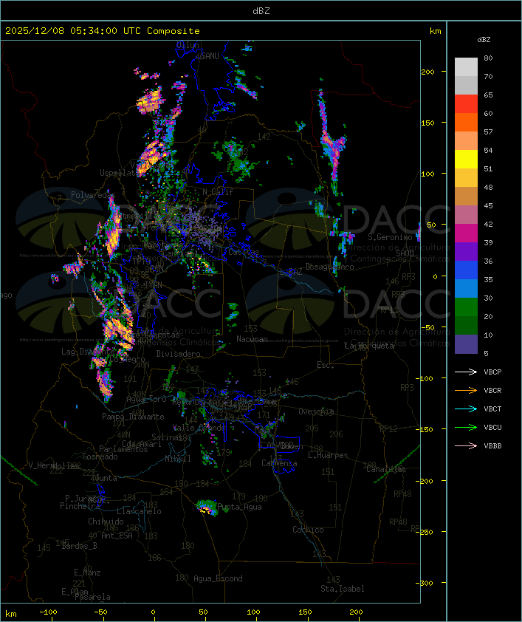Click the 80 value on dBZ scale

point(488,58)
